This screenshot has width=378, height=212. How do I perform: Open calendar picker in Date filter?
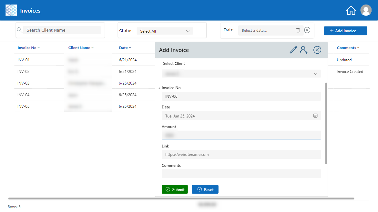(x=298, y=30)
